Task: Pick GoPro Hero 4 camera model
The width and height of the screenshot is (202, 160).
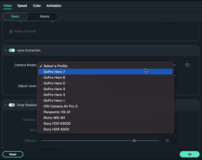Action: coord(105,89)
